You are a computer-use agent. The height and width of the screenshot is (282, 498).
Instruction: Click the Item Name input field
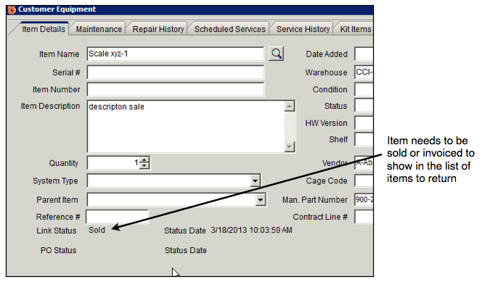(176, 54)
